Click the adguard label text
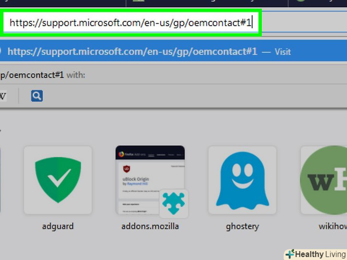Viewport: 347px width, 260px height. (58, 226)
